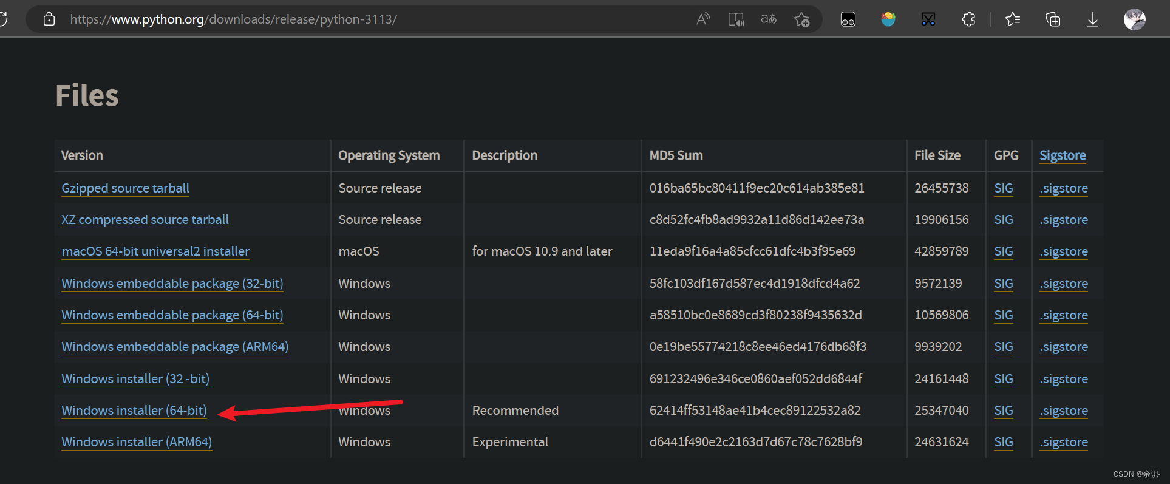Click the 'Operating System' column header

[389, 155]
